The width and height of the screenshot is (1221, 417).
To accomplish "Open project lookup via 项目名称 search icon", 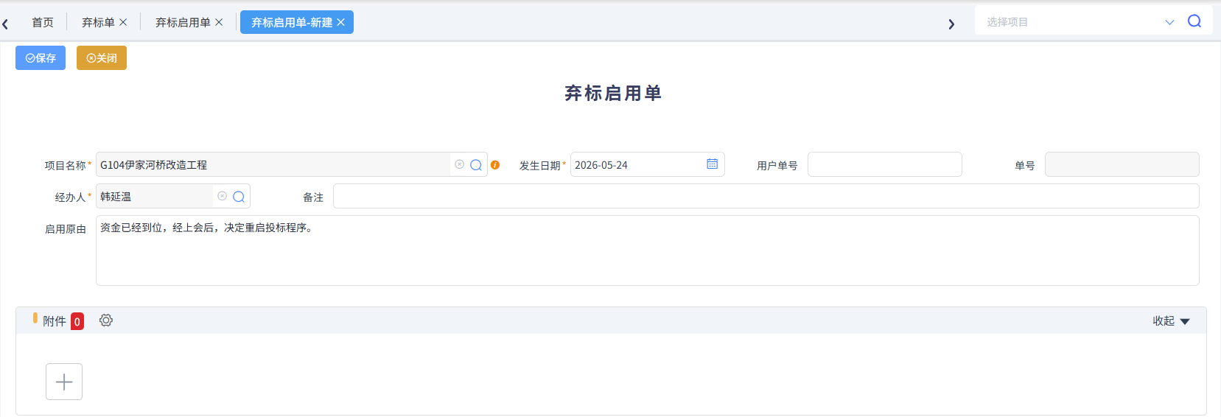I will [476, 165].
